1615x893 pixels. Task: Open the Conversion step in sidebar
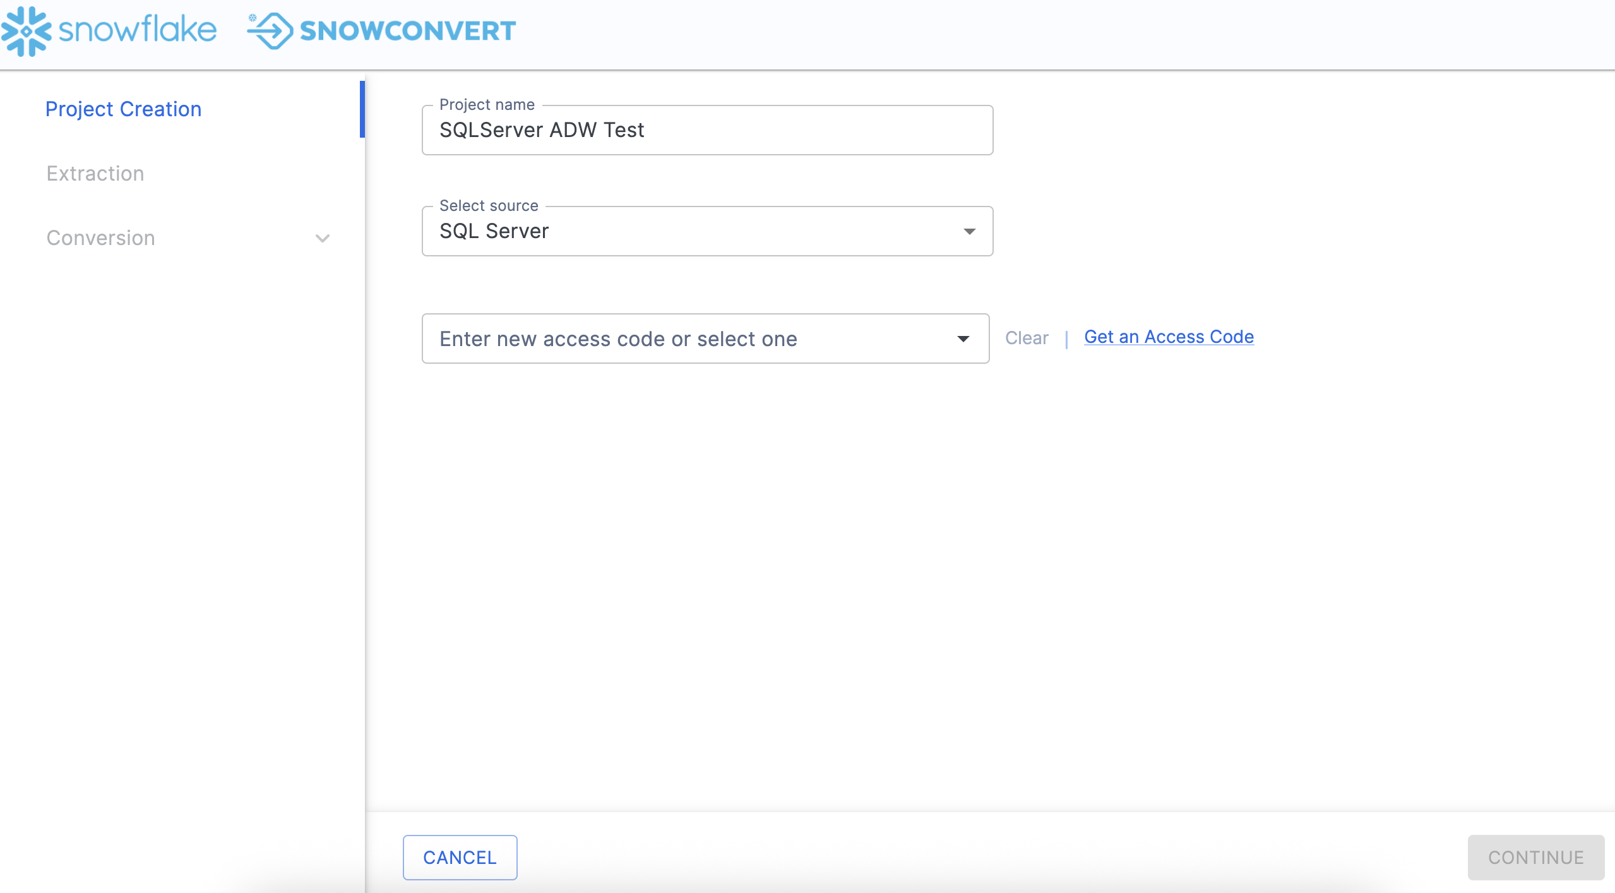pos(101,238)
